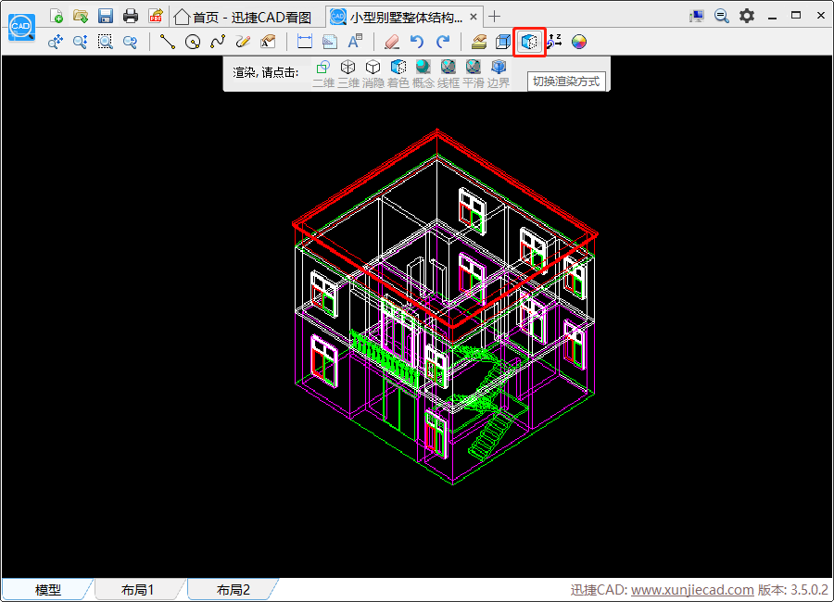Image resolution: width=834 pixels, height=602 pixels.
Task: Switch to the 首页 - 迅捷CAD看图 tab
Action: point(244,17)
